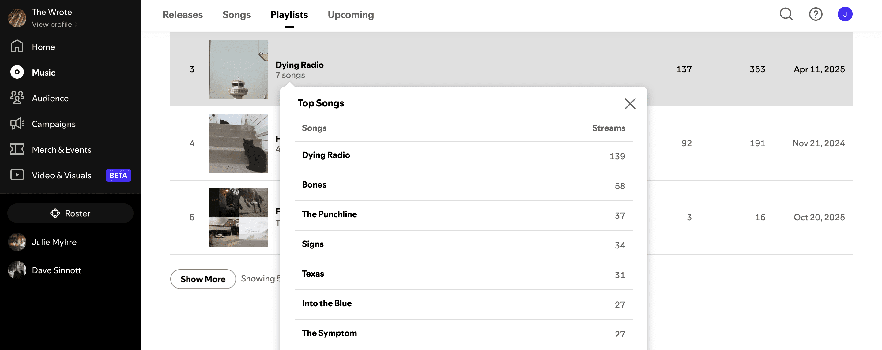Open the user account avatar J

point(845,14)
